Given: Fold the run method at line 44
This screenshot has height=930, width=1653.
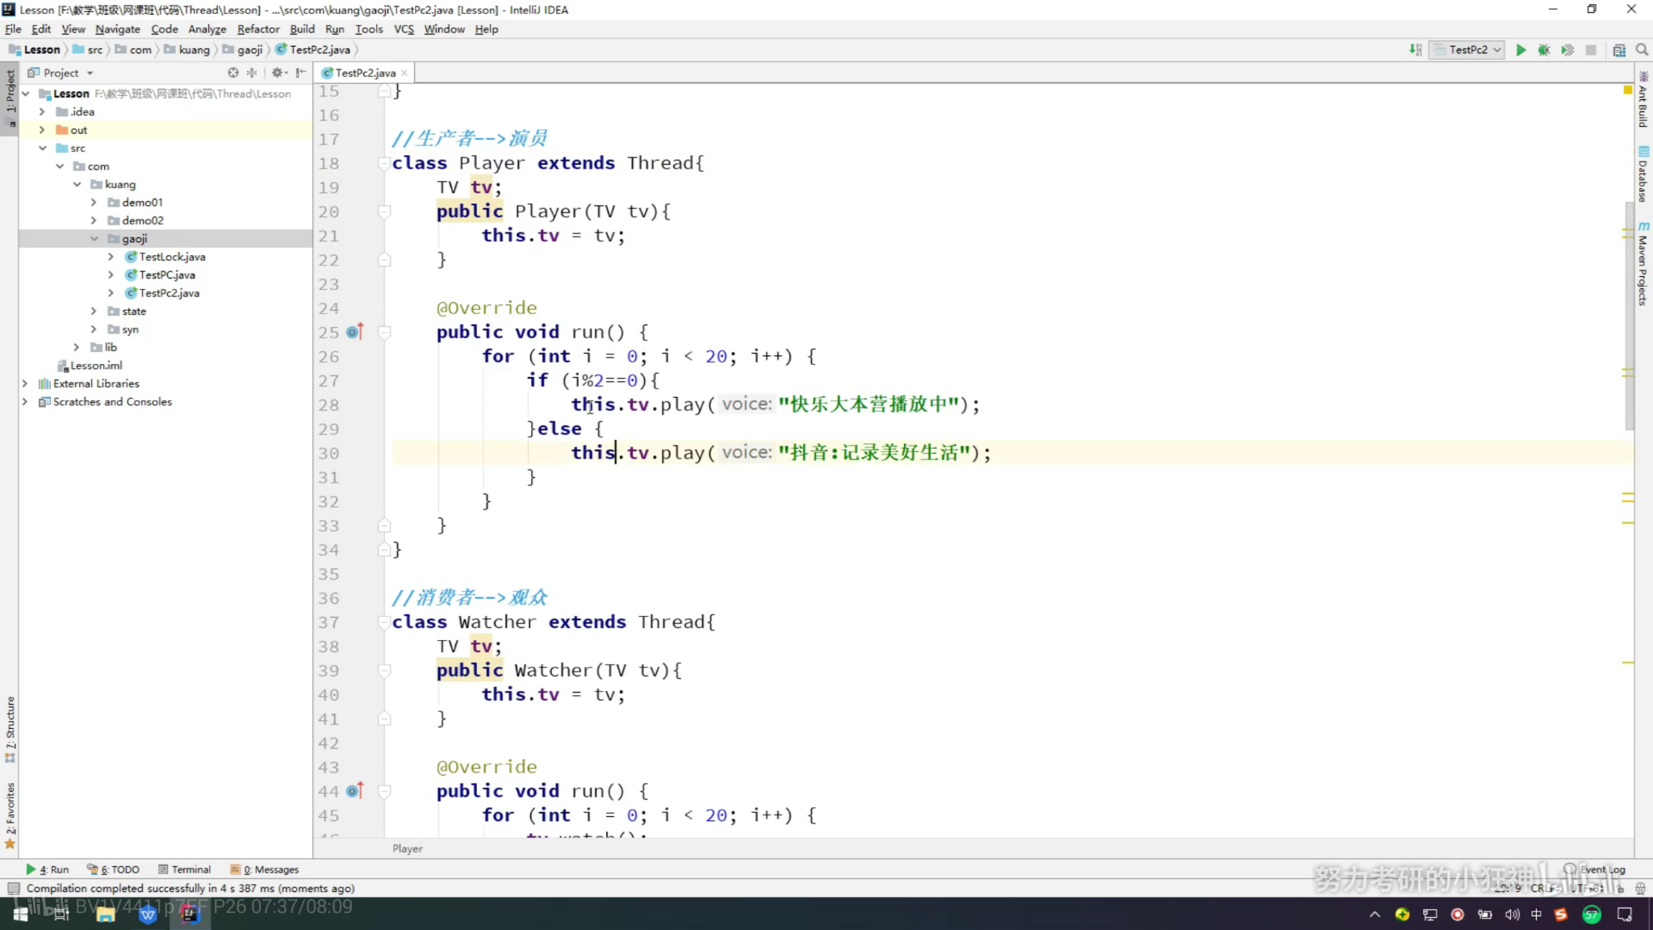Looking at the screenshot, I should coord(384,791).
